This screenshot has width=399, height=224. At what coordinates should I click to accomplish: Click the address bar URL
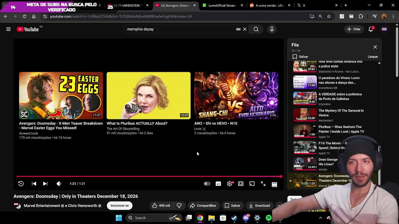[121, 16]
